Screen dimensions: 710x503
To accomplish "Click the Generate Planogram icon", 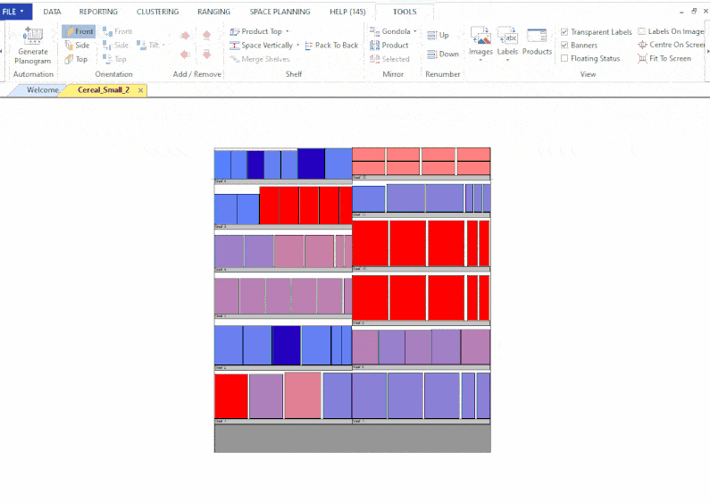I will pos(33,36).
